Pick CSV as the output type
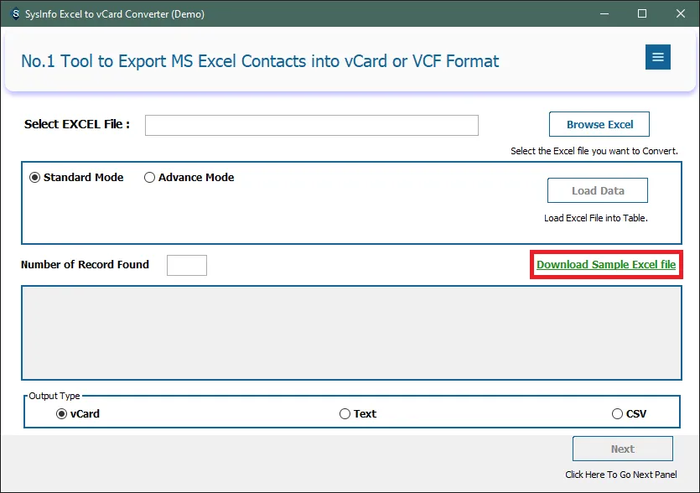This screenshot has width=700, height=493. pos(618,413)
